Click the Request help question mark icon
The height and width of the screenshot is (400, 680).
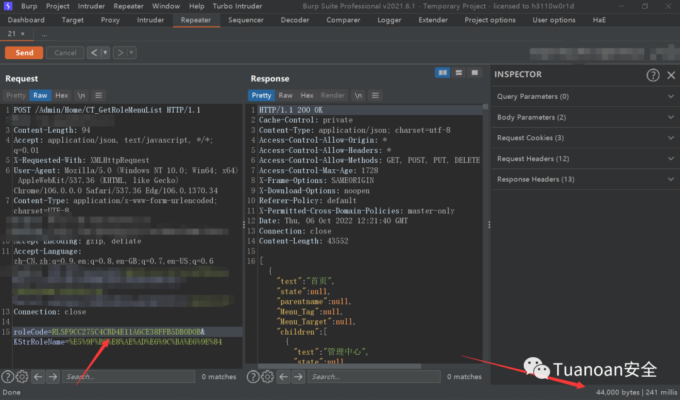click(8, 377)
